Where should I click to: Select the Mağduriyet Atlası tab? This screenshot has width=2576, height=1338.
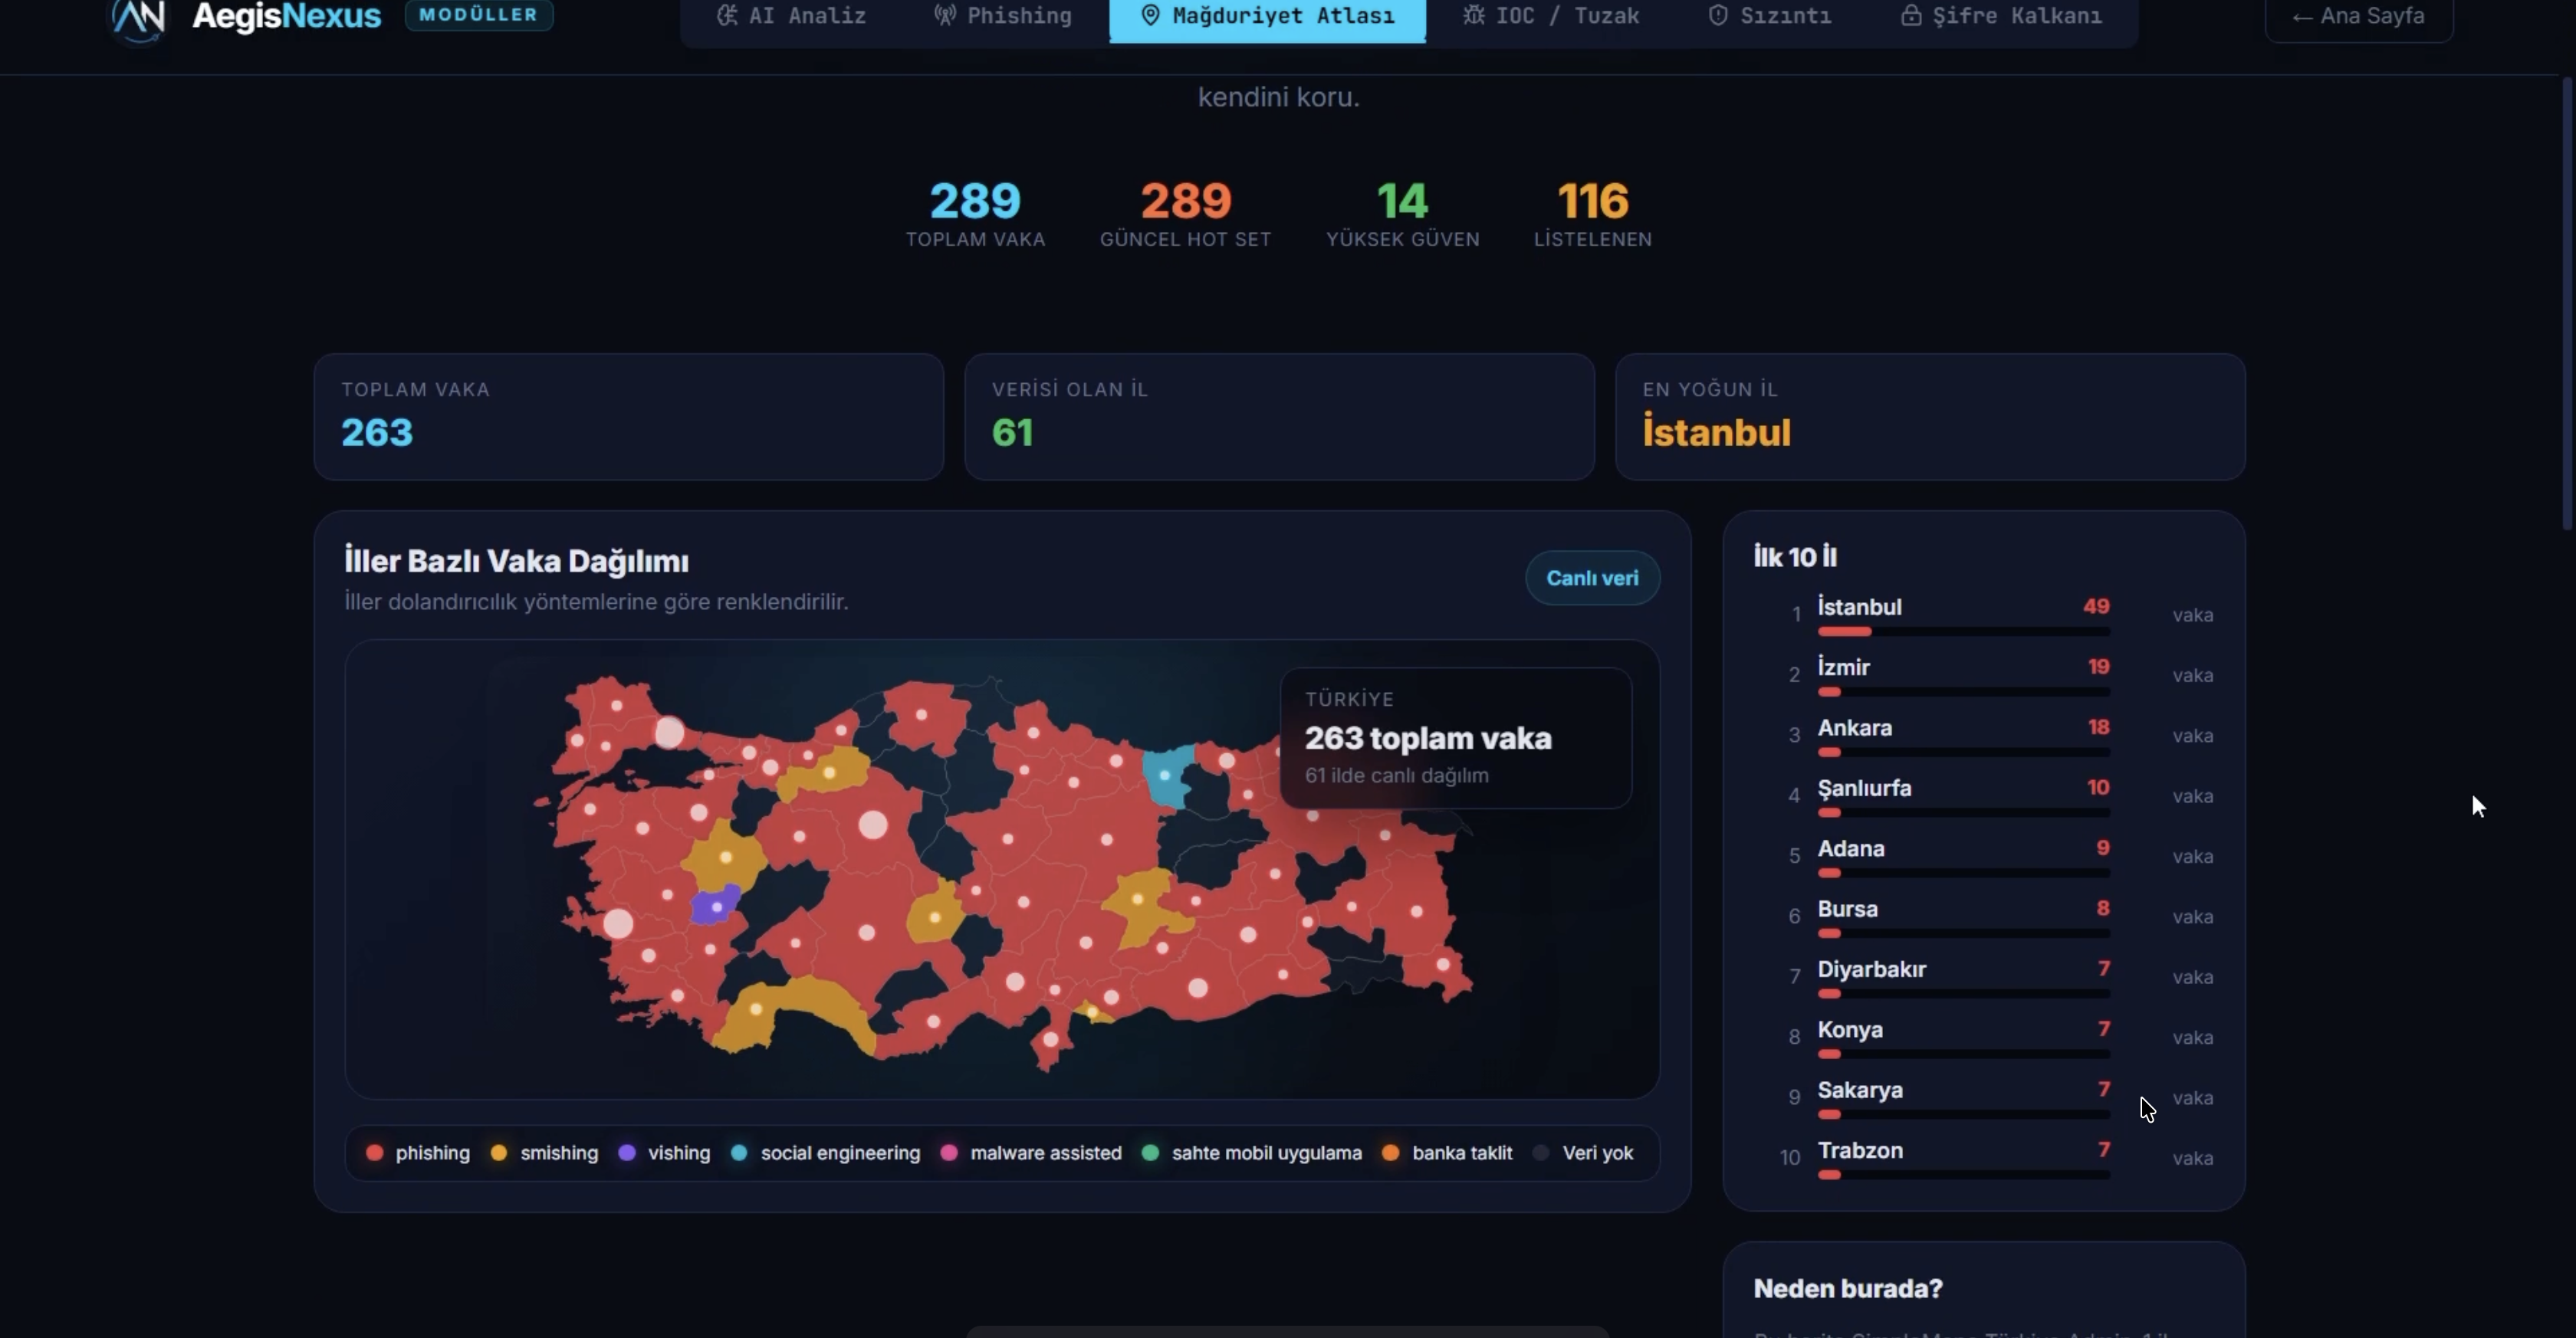pos(1267,16)
